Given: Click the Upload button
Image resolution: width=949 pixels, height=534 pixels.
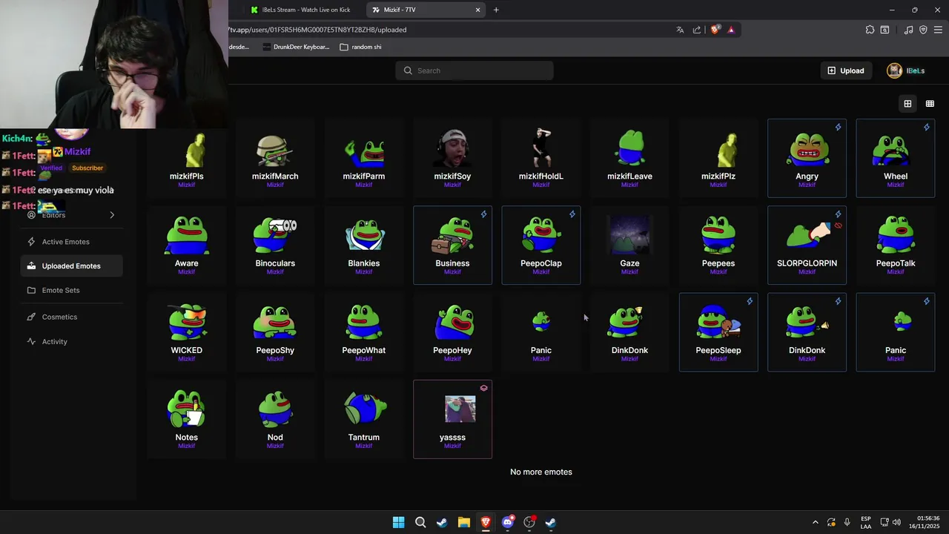Looking at the screenshot, I should (x=846, y=70).
